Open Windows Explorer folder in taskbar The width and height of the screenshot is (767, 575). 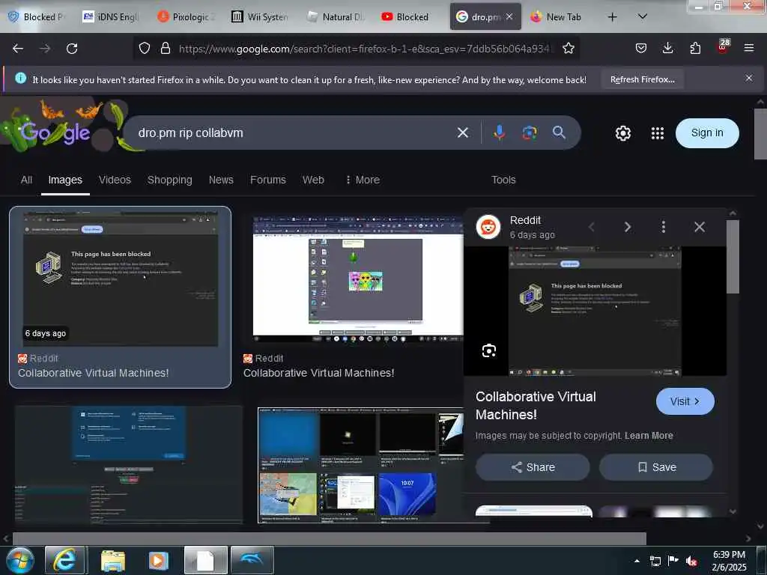[x=113, y=560]
